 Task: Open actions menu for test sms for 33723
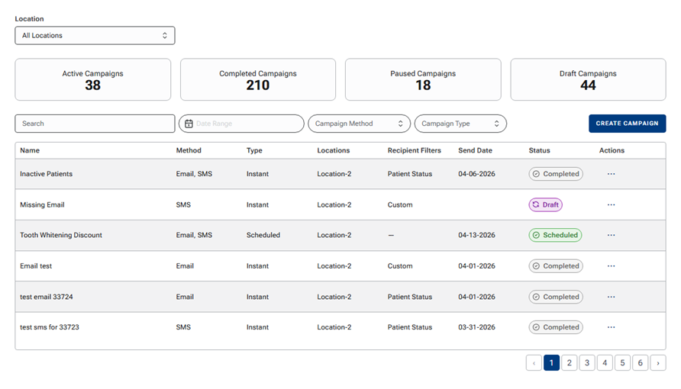click(611, 327)
